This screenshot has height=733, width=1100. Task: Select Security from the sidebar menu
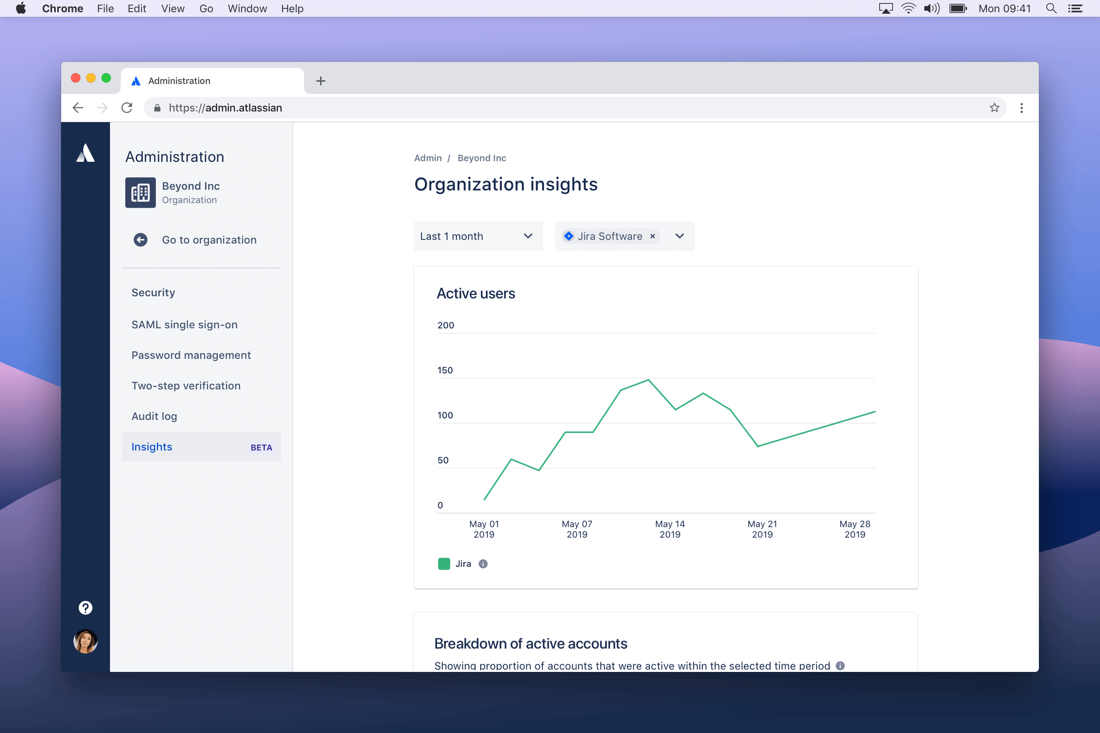click(154, 293)
